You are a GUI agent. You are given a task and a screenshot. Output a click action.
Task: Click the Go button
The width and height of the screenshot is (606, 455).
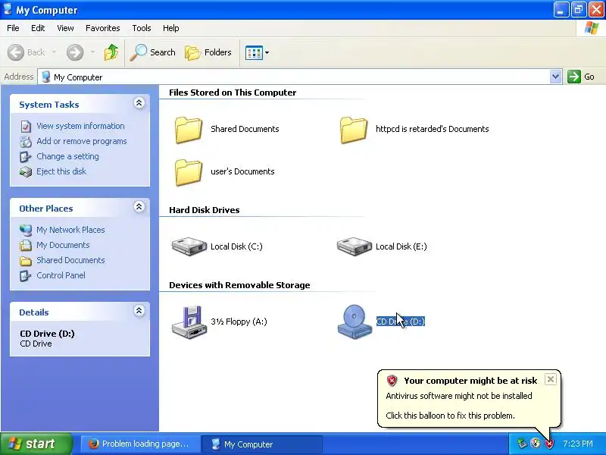tap(581, 77)
